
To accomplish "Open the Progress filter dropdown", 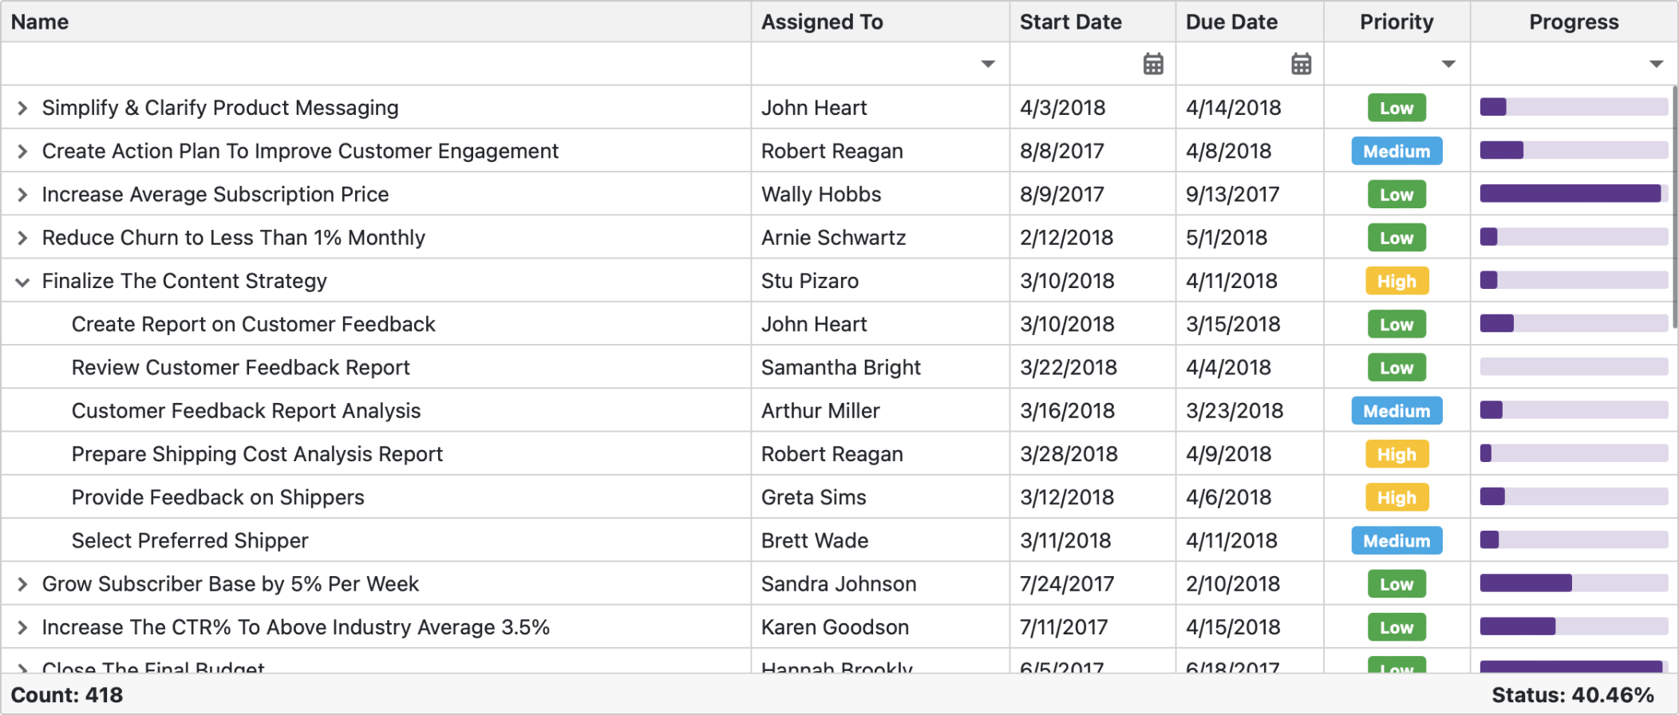I will (1656, 64).
